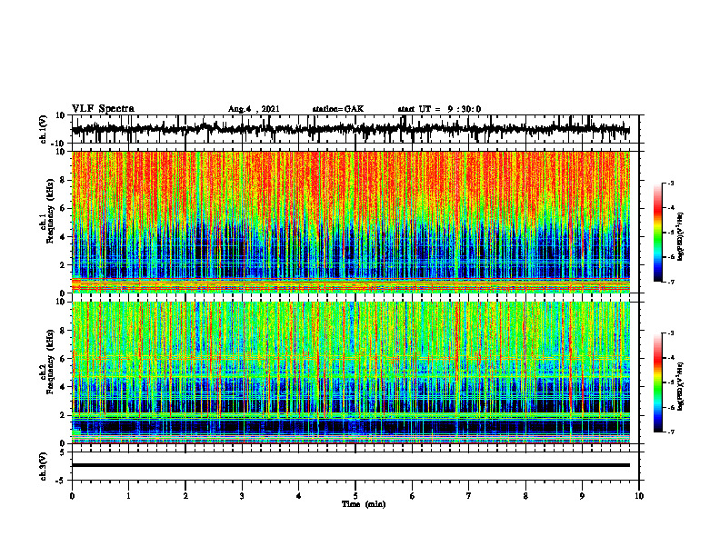Click the "start UT = 9 :30: 0" text
The width and height of the screenshot is (720, 556).
click(x=439, y=109)
